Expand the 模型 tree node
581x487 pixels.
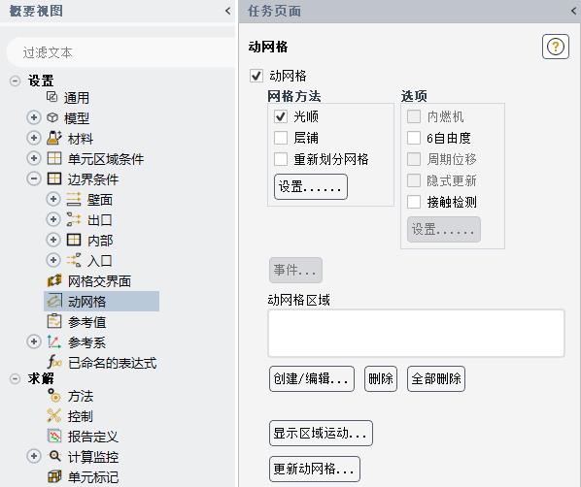[34, 117]
